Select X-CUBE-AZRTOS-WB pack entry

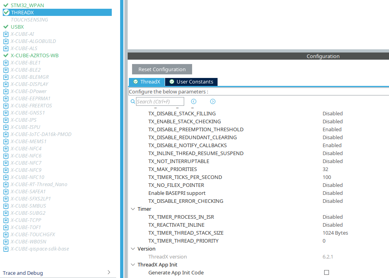(35, 56)
